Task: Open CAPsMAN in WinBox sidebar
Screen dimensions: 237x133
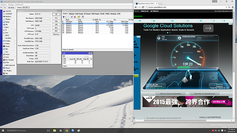Action: 9,14
